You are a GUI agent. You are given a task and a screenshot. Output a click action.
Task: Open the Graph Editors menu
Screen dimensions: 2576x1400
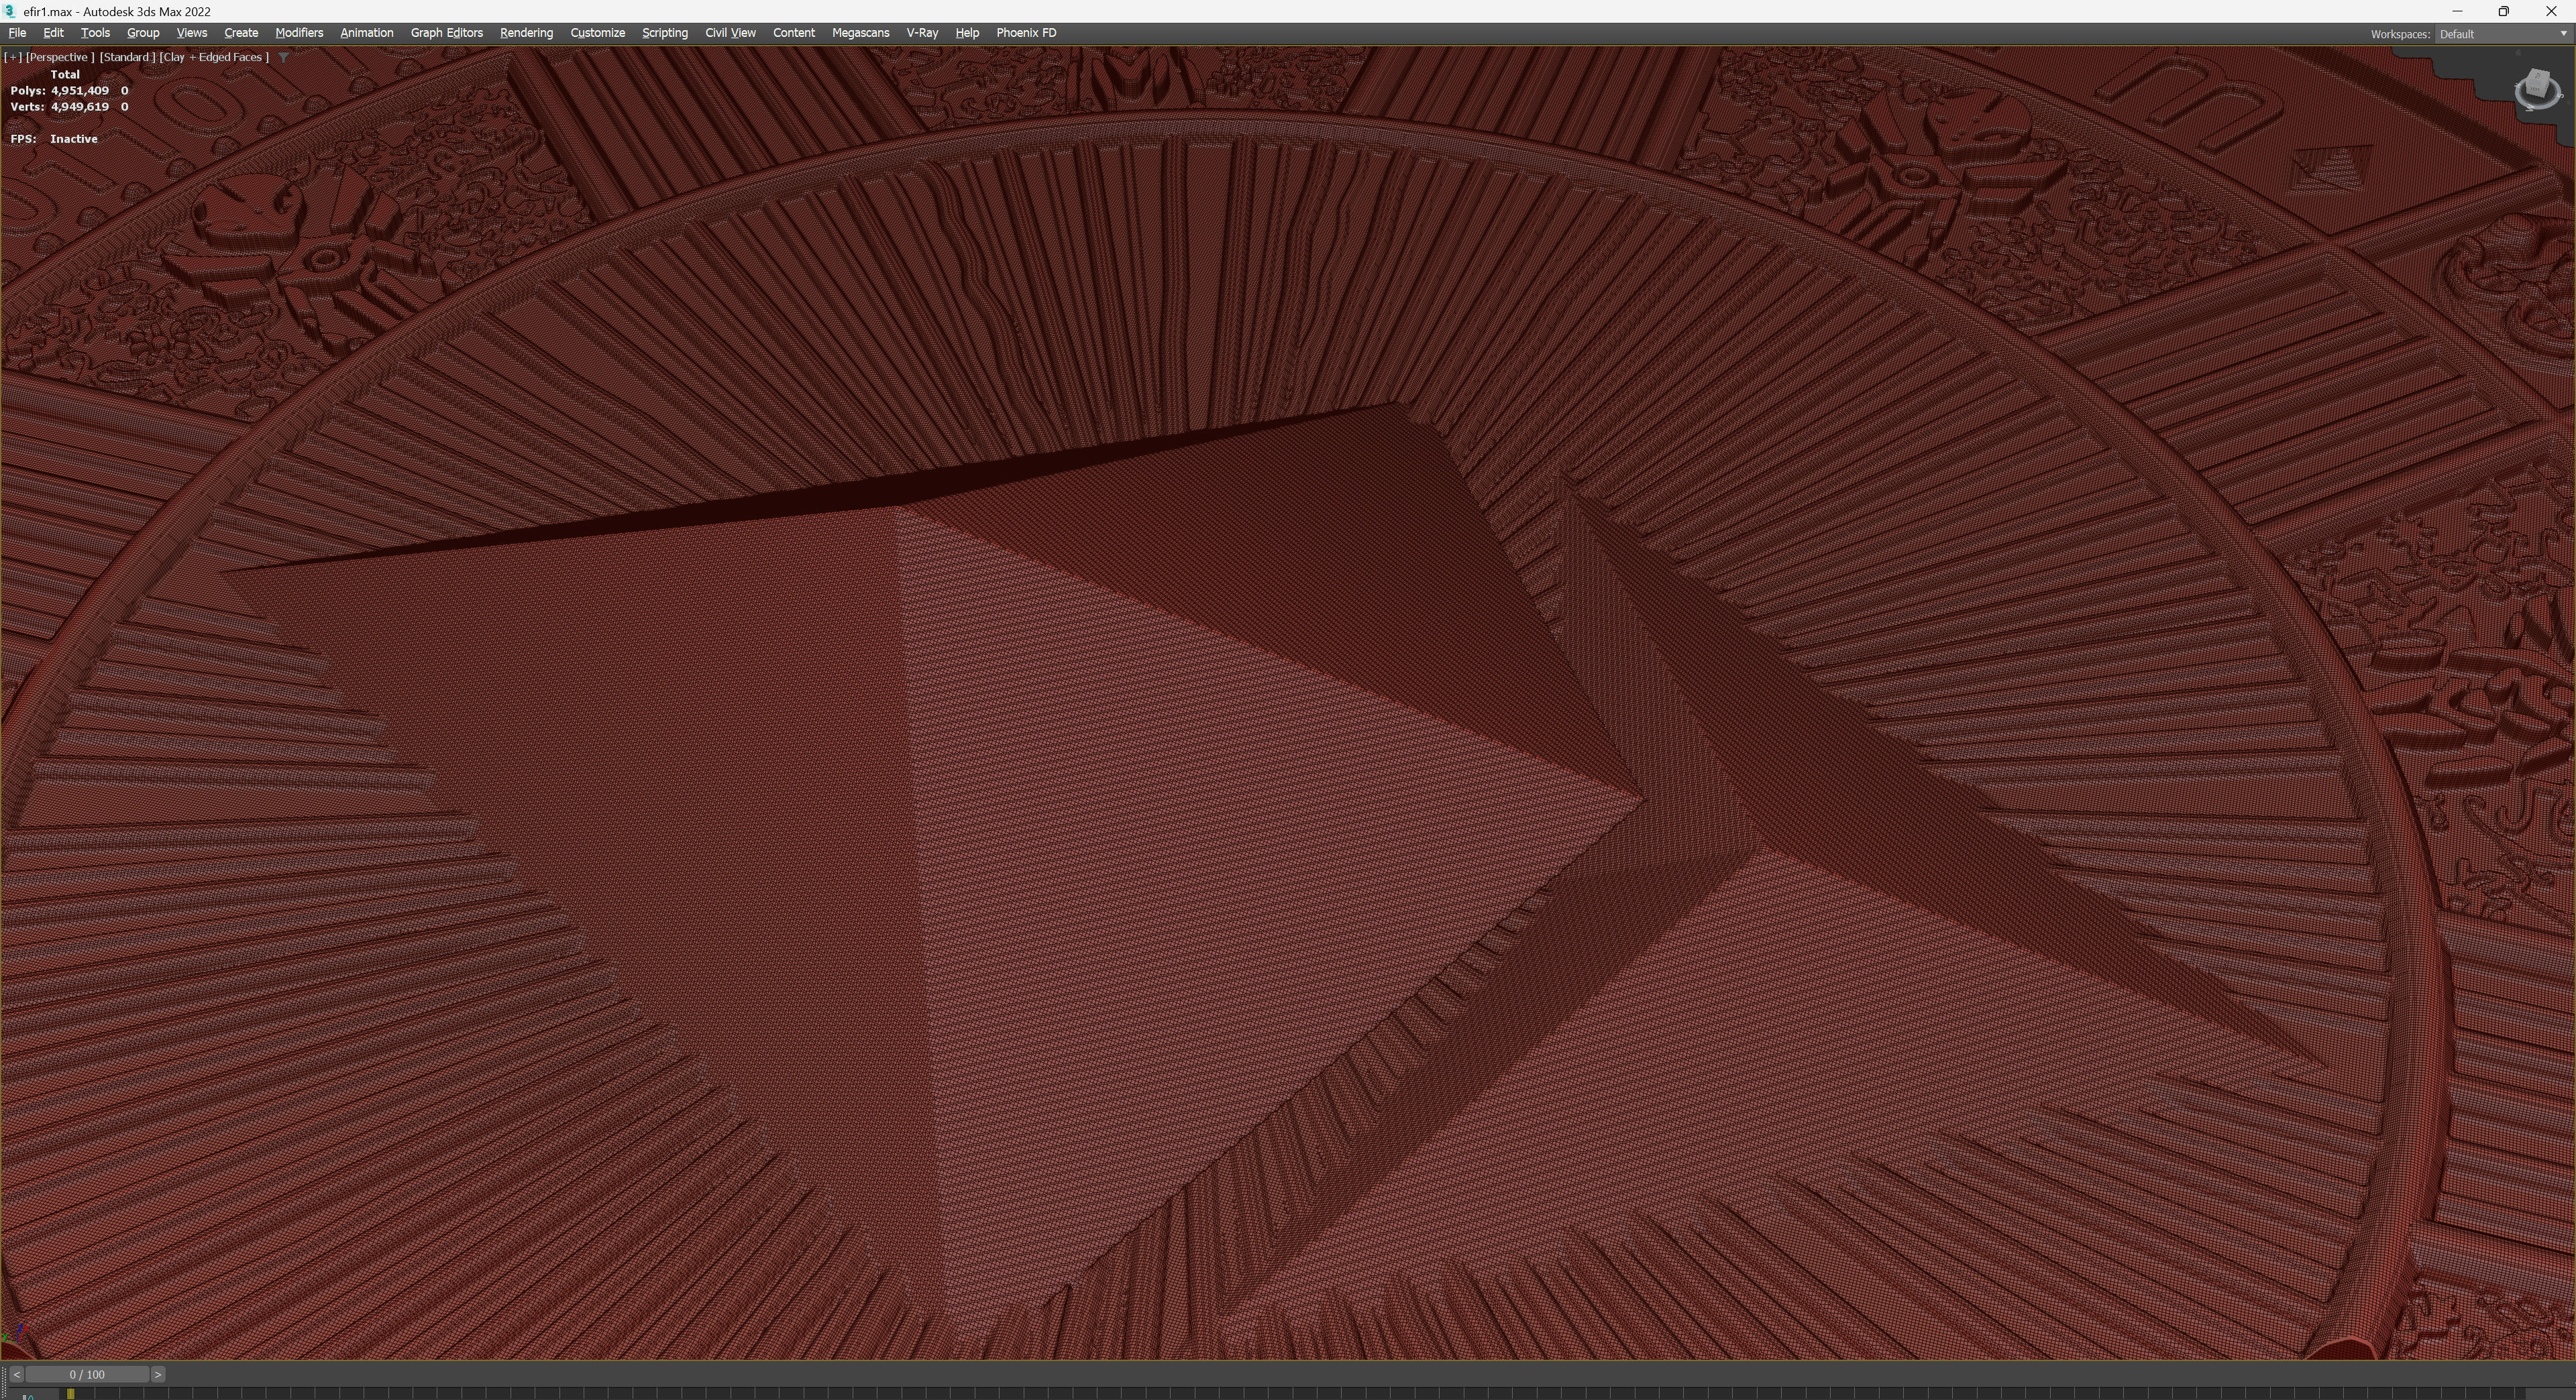pos(446,33)
